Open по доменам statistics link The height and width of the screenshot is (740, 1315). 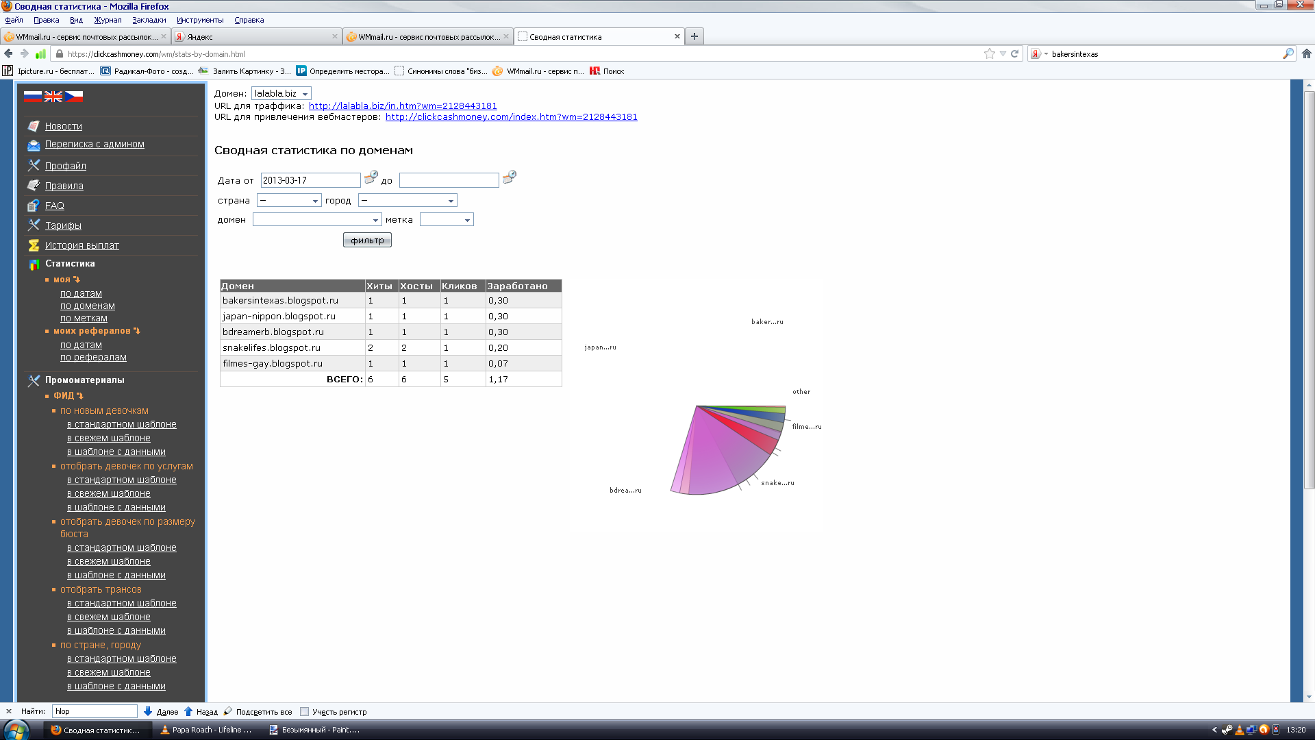[x=87, y=306]
